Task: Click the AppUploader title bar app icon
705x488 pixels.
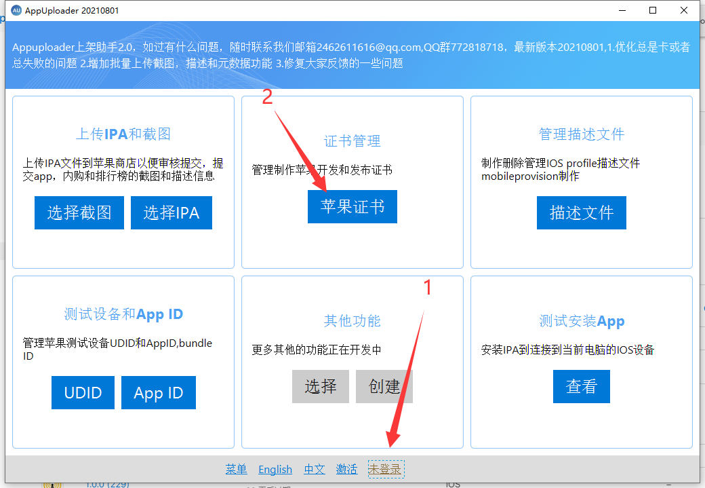Action: pyautogui.click(x=16, y=10)
